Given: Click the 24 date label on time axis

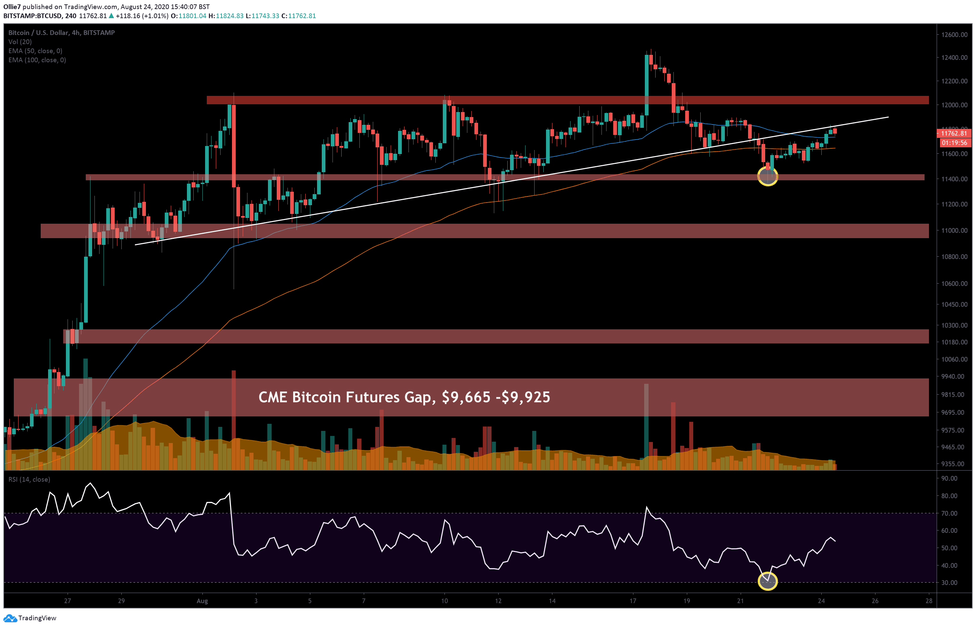Looking at the screenshot, I should 821,601.
